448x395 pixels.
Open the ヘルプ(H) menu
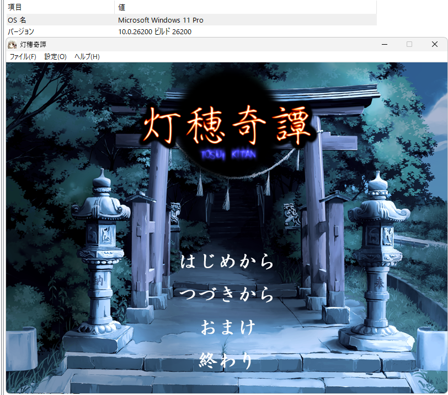[x=87, y=57]
